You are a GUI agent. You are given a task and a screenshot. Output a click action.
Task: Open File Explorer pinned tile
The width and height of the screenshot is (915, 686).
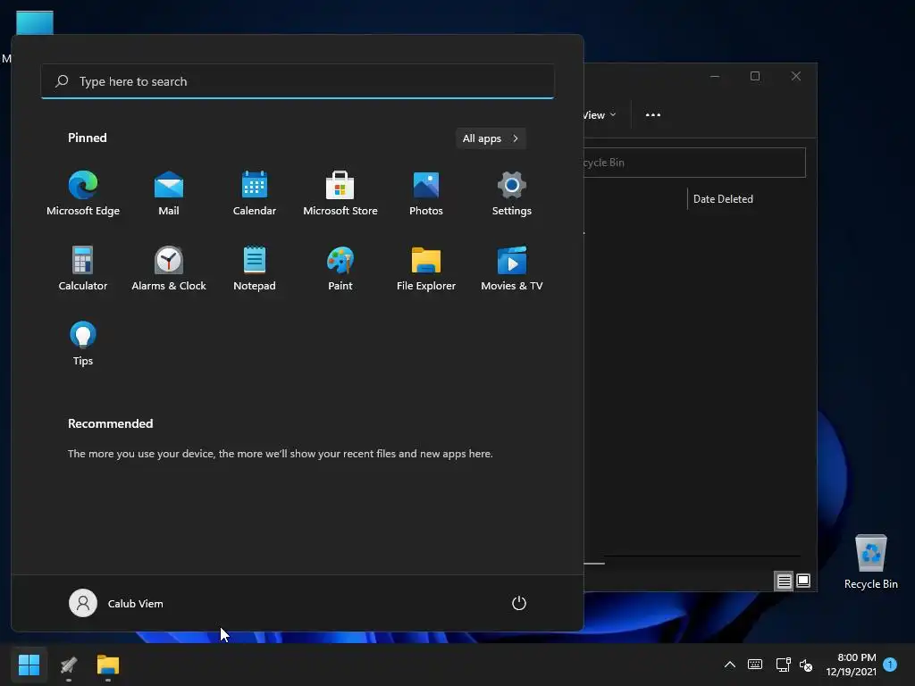(426, 269)
